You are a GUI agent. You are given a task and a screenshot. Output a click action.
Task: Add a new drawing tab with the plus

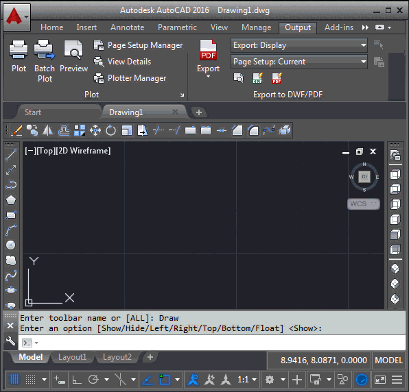tap(199, 112)
